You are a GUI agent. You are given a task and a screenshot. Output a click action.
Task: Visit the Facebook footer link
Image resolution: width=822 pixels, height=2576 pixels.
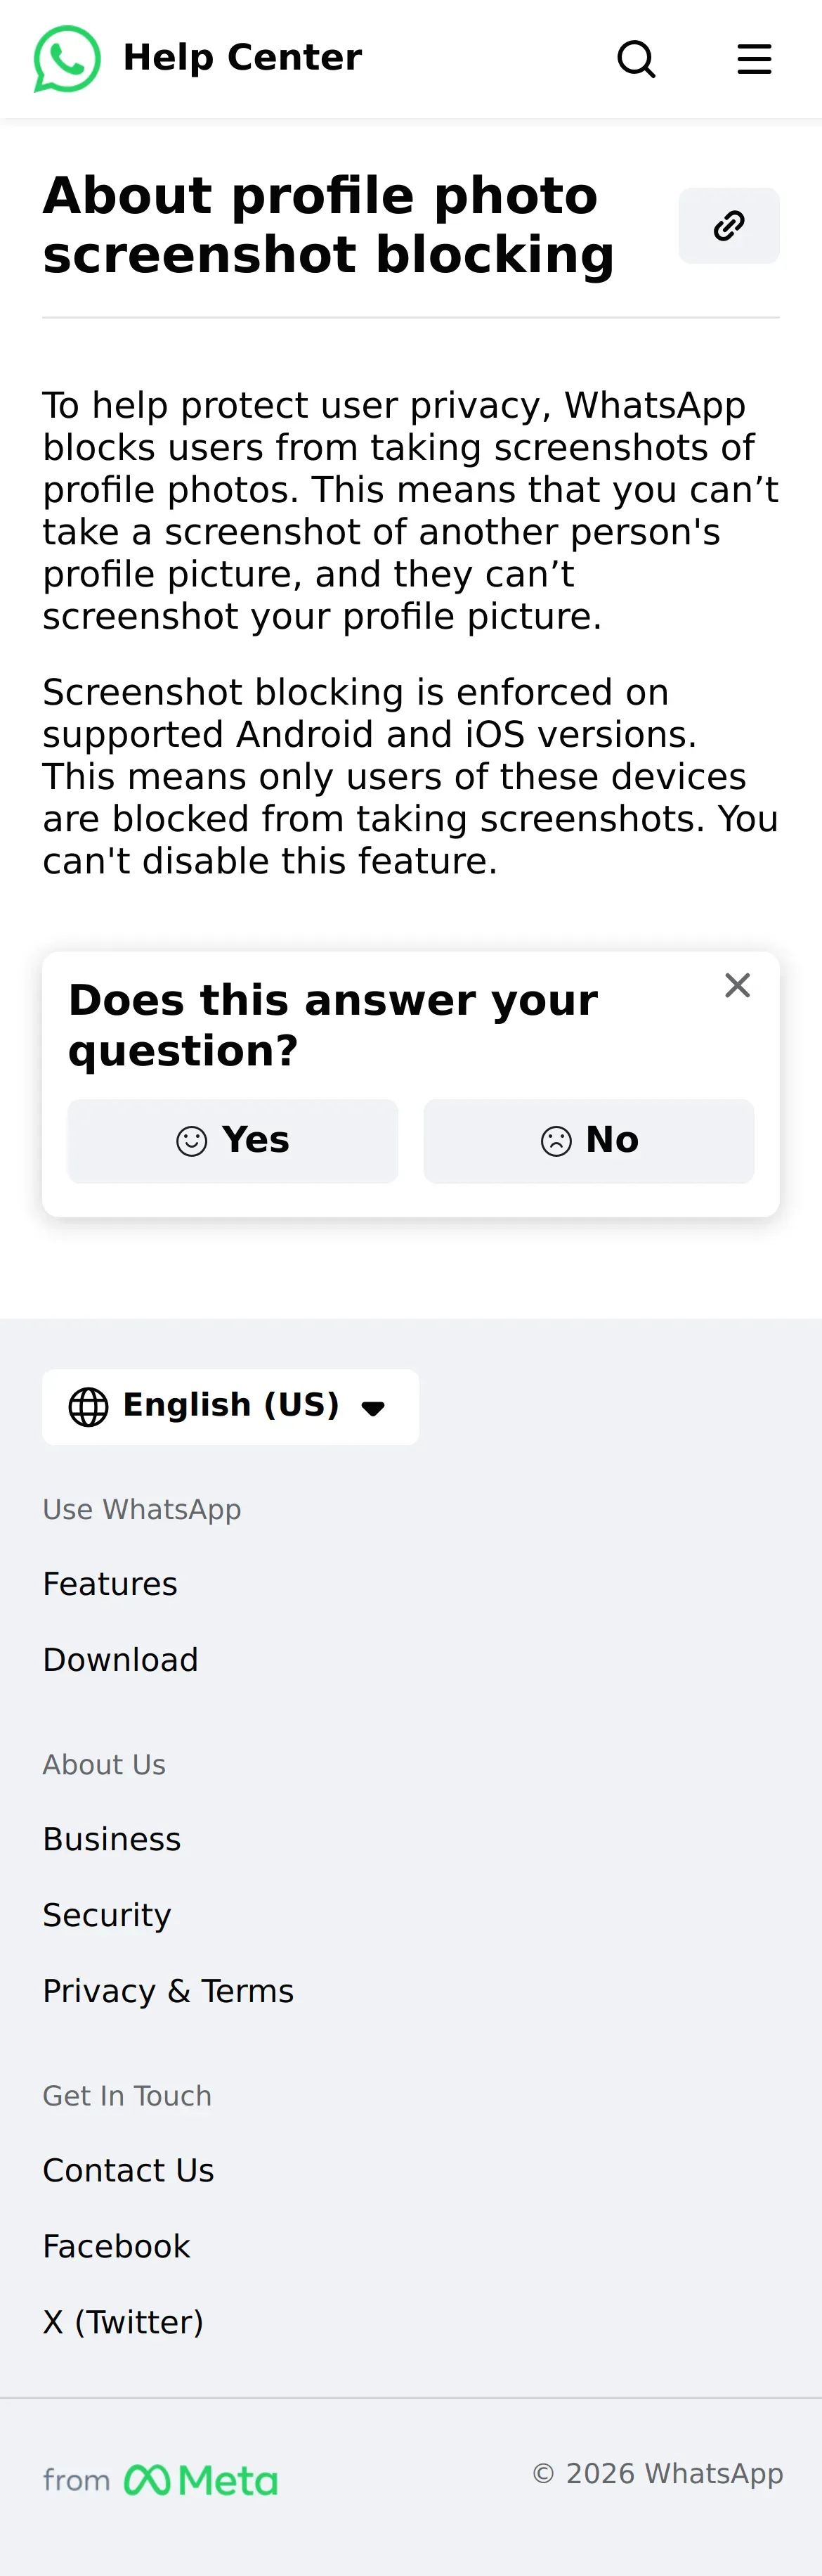click(x=116, y=2246)
